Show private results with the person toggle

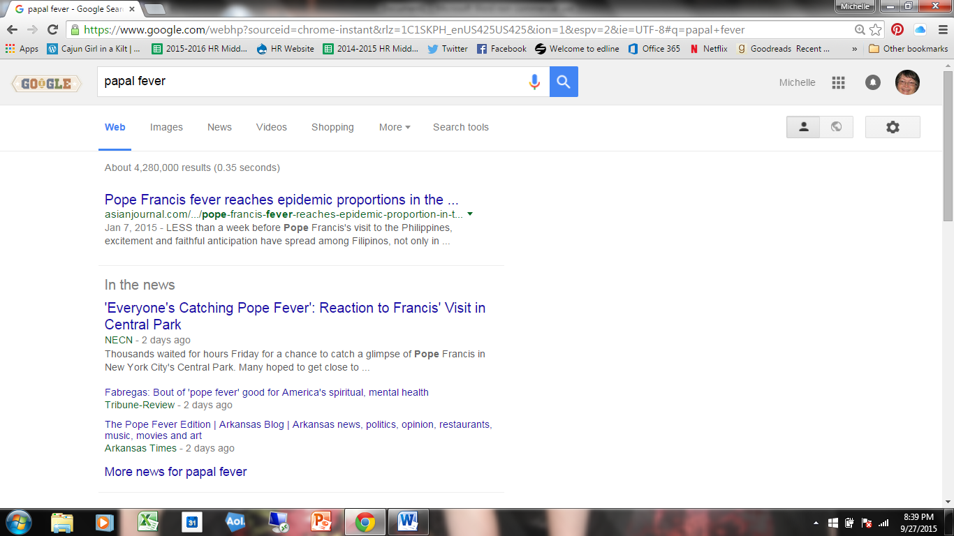803,127
